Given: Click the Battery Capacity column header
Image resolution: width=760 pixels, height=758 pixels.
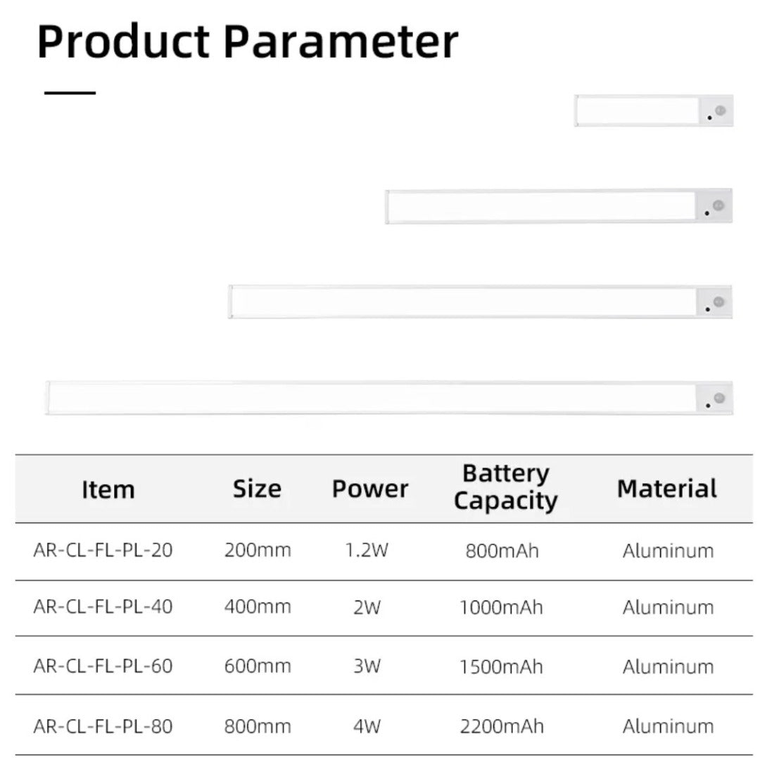Looking at the screenshot, I should [505, 487].
